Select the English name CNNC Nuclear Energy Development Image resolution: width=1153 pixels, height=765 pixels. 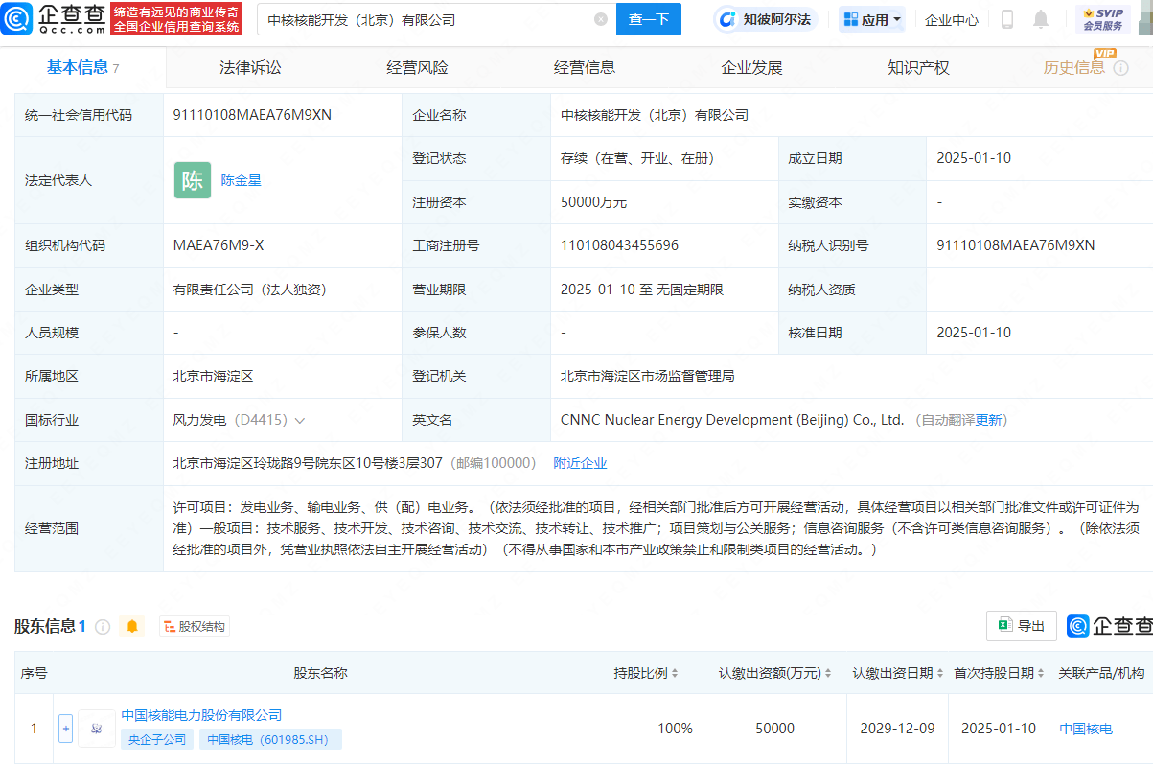732,421
